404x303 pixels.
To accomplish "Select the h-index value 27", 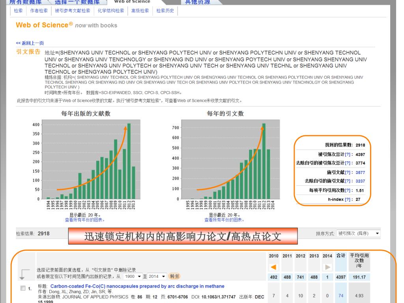I will 358,199.
